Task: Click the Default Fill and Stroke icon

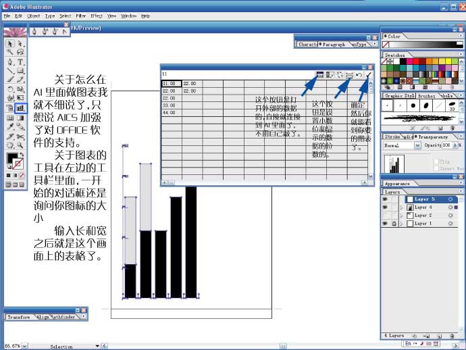Action: click(x=9, y=167)
